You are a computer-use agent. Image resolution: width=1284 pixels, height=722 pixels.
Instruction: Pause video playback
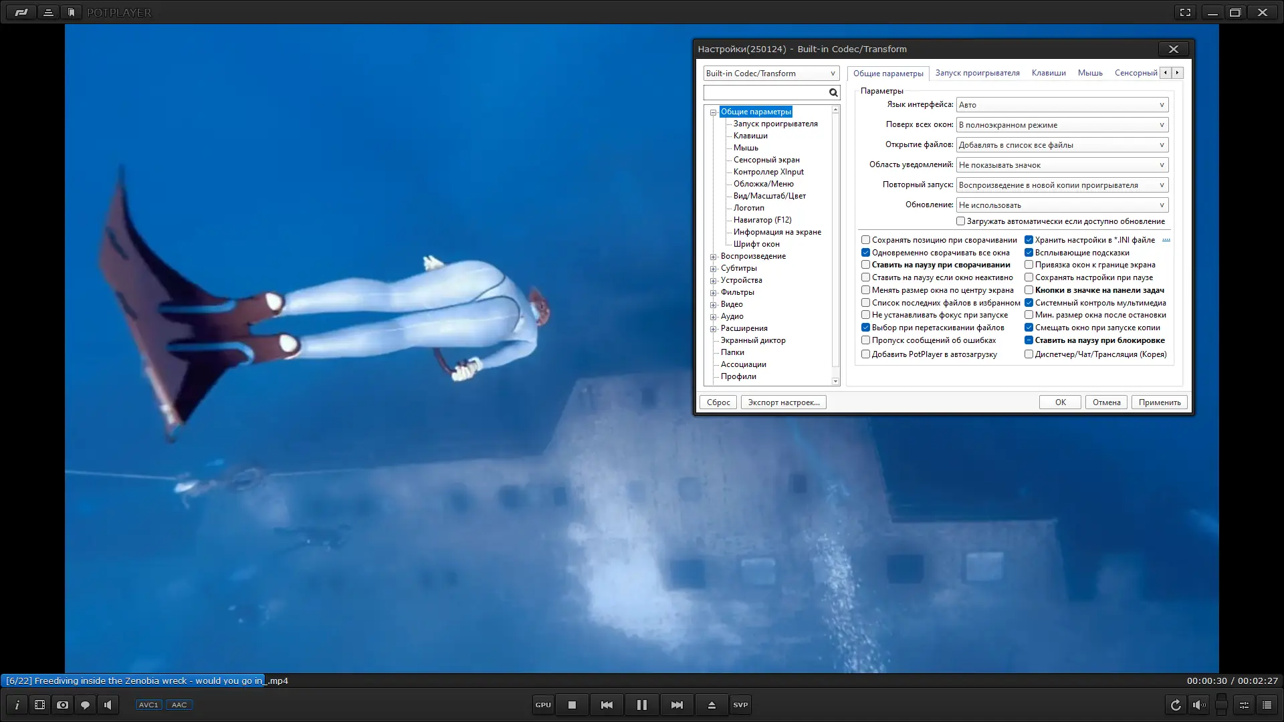pos(641,705)
